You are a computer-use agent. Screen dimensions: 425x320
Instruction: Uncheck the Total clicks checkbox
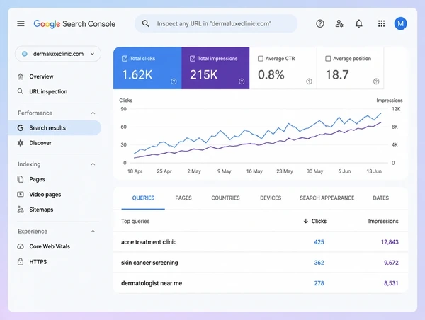tap(125, 59)
